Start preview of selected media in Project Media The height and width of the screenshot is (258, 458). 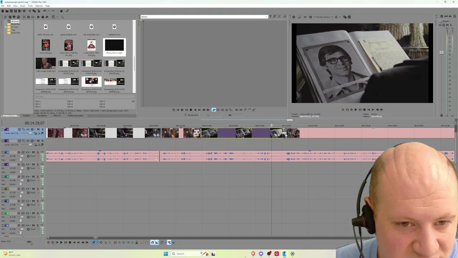point(38,17)
